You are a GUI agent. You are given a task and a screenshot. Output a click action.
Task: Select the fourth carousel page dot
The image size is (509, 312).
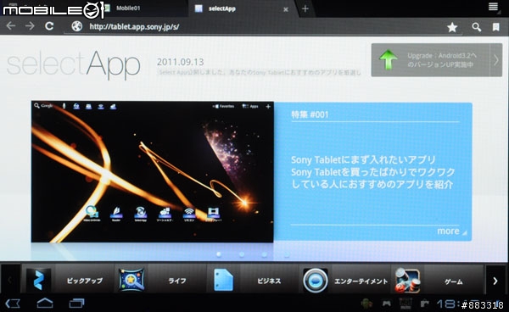[287, 255]
